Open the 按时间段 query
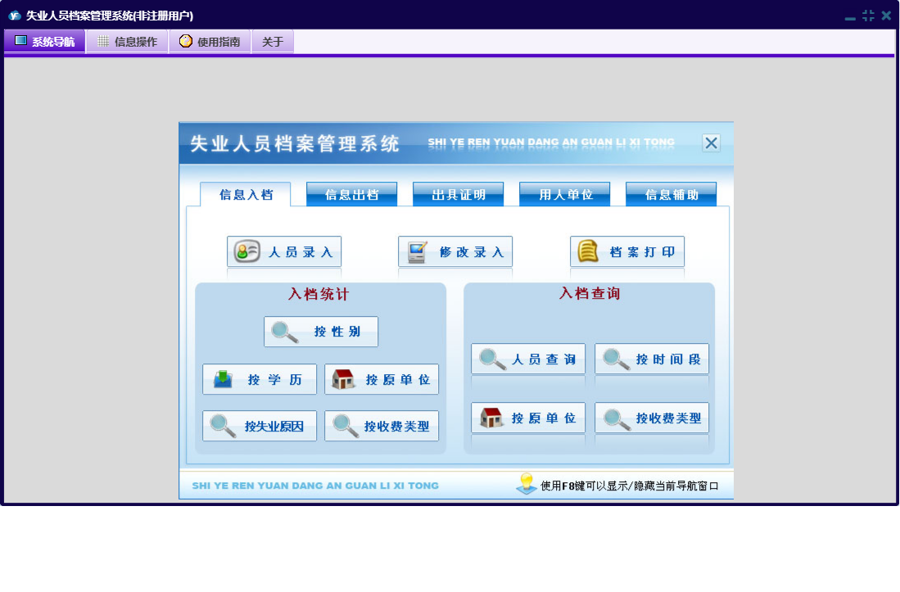900x592 pixels. (x=652, y=359)
